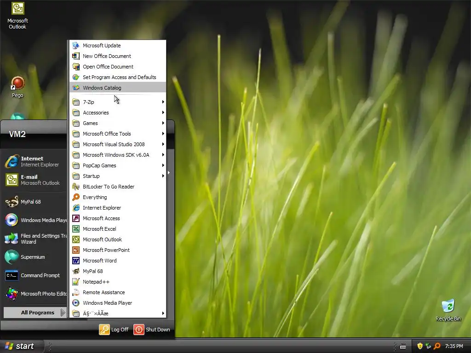Image resolution: width=471 pixels, height=353 pixels.
Task: Click the 7:35 PM system clock
Action: click(454, 346)
